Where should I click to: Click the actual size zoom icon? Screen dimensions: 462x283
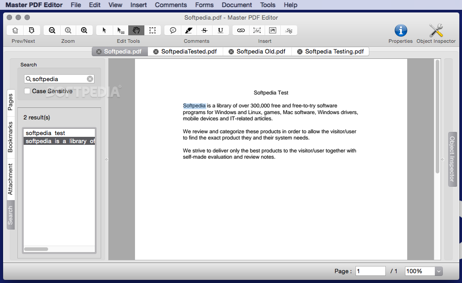click(68, 30)
